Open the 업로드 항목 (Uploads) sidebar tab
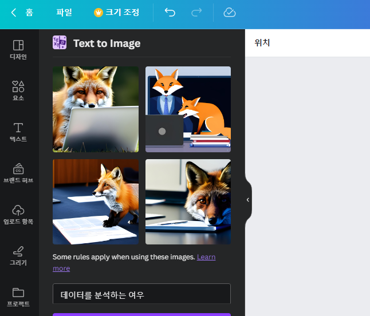This screenshot has height=316, width=370. coord(18,215)
